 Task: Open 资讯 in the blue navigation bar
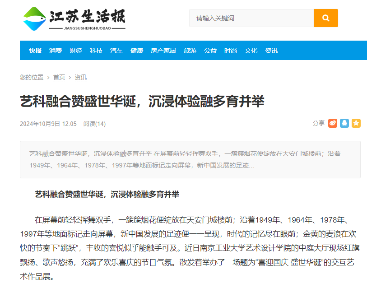(x=271, y=51)
